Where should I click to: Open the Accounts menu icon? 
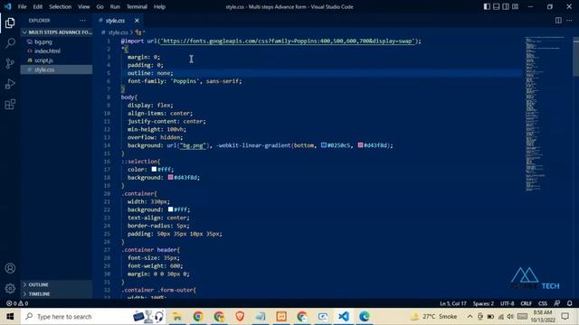click(10, 268)
